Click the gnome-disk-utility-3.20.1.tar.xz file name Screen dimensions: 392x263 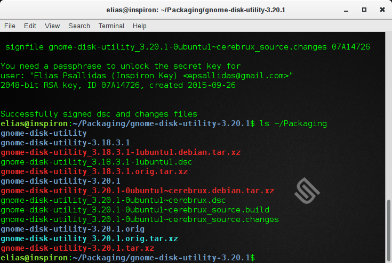[x=77, y=248]
